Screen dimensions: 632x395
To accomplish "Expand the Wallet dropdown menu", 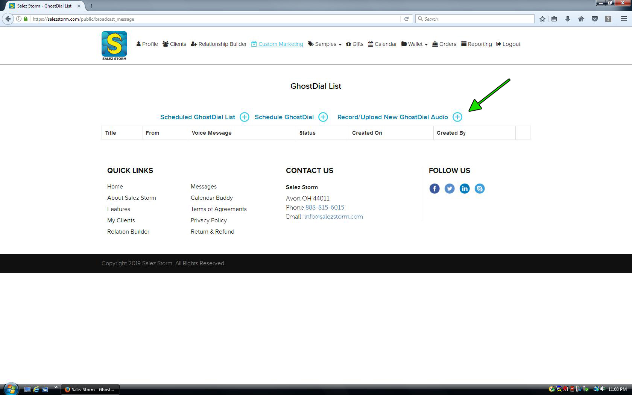I will pyautogui.click(x=415, y=44).
